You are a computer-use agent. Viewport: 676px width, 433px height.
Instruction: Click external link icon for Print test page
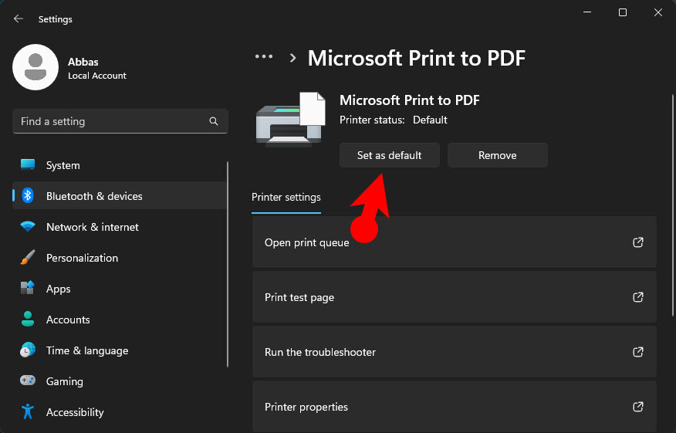pos(638,297)
